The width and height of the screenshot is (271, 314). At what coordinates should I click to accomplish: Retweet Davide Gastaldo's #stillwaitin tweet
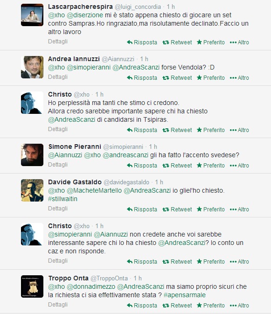(x=177, y=209)
